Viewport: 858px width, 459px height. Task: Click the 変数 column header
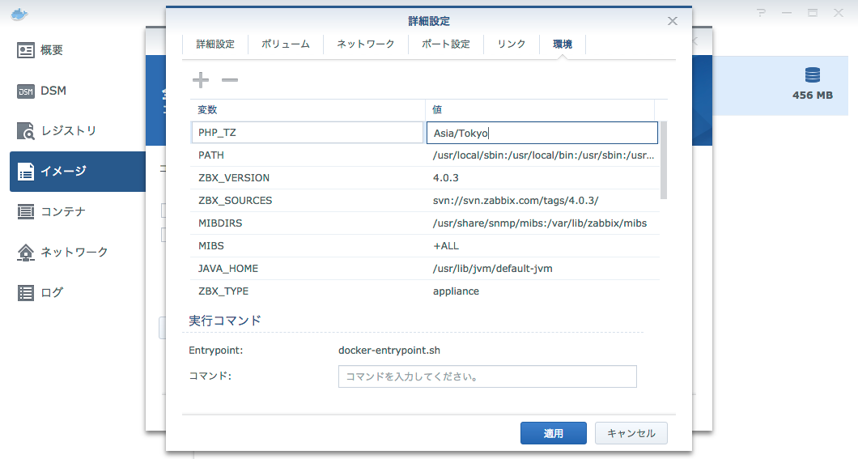308,110
